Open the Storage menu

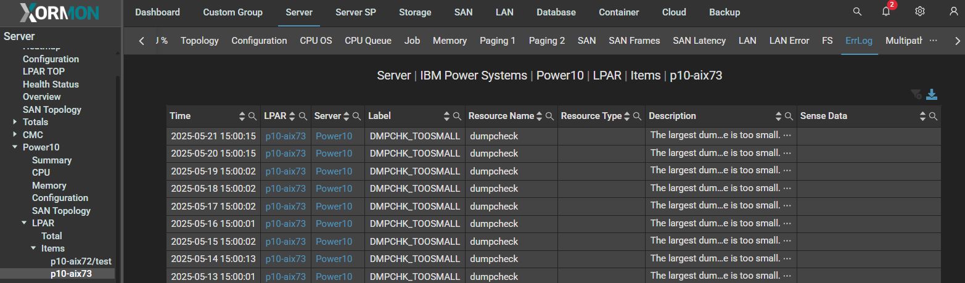(415, 12)
